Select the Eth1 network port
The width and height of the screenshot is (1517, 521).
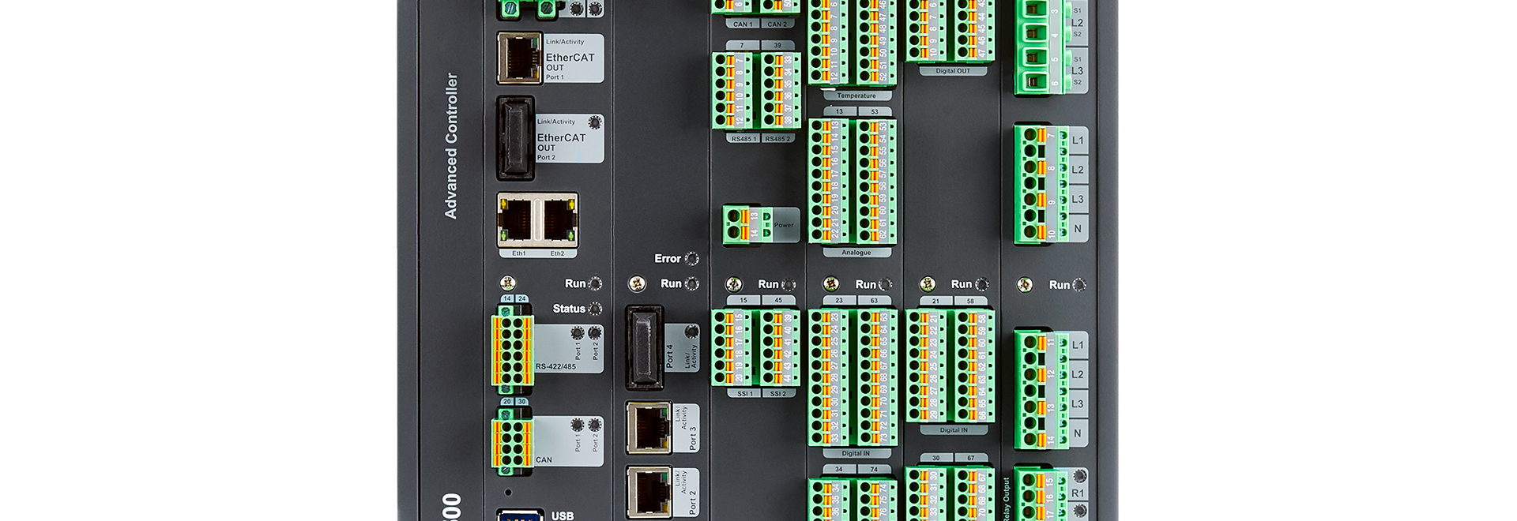[x=518, y=220]
